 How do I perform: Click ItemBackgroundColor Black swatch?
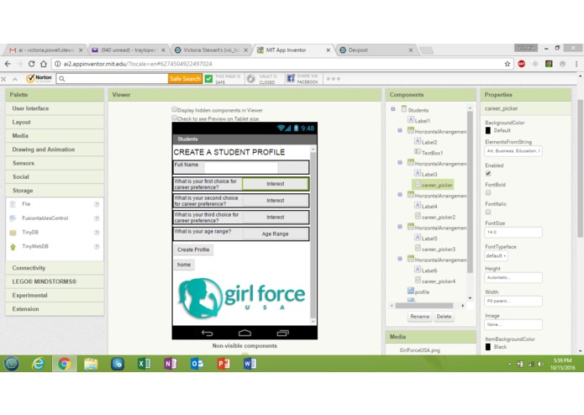(x=488, y=347)
